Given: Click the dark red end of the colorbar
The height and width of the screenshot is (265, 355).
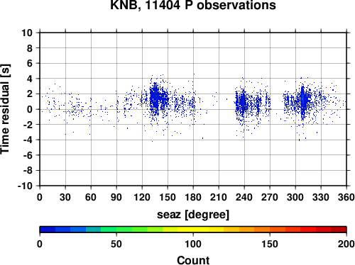Looking at the screenshot, I should pos(339,230).
